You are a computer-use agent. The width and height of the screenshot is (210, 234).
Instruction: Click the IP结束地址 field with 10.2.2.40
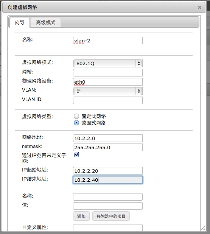[x=108, y=180]
